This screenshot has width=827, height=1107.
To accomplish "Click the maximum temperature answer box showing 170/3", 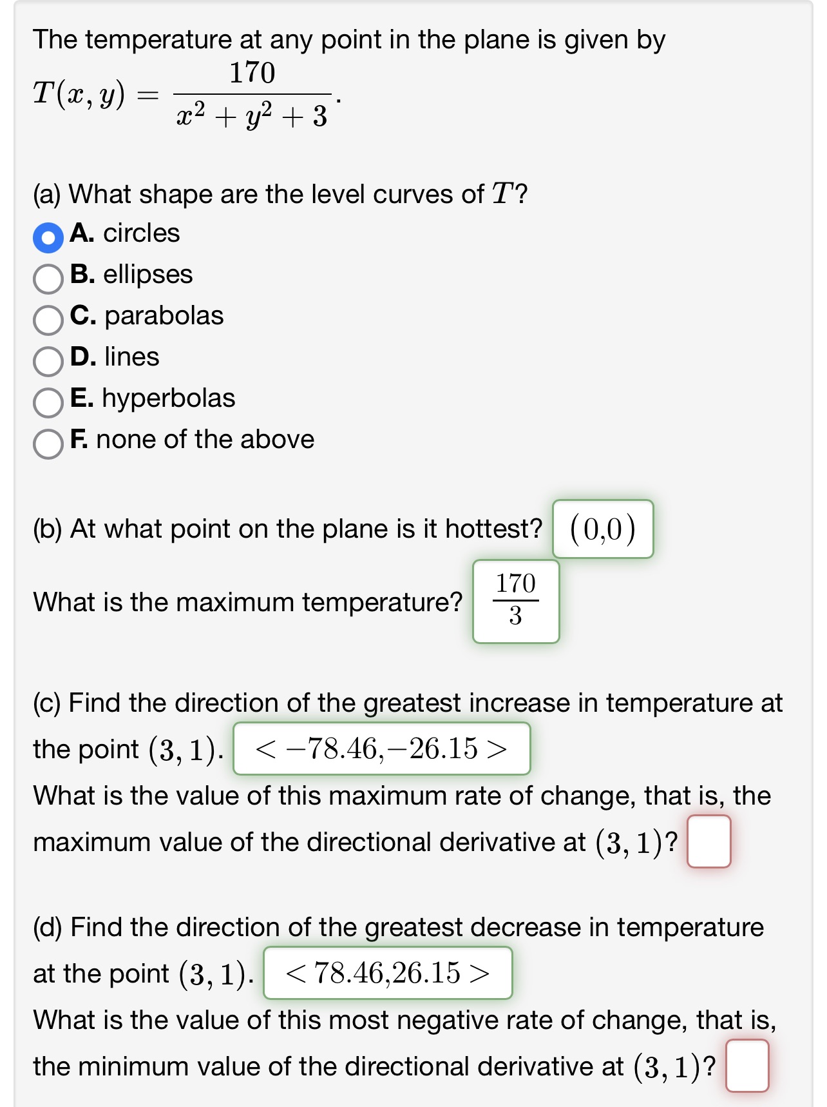I will [516, 601].
